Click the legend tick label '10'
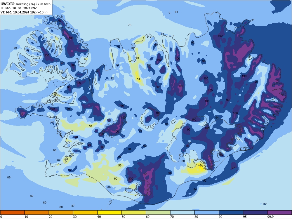 pos(26,217)
